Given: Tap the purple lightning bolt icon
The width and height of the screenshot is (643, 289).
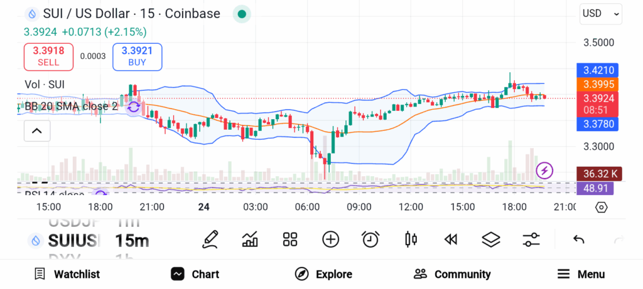Looking at the screenshot, I should point(544,170).
